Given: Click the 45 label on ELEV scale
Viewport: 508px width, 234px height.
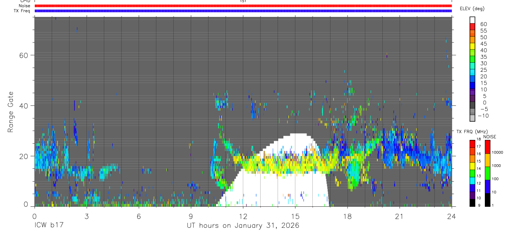Looking at the screenshot, I should point(483,44).
